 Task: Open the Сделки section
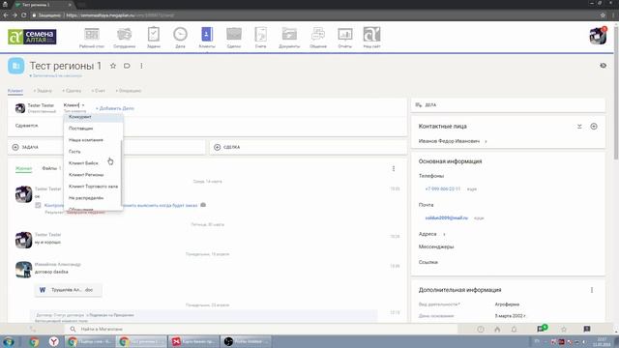[234, 38]
